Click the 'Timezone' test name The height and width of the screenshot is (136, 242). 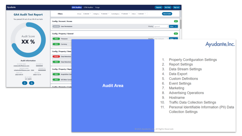pos(64,39)
